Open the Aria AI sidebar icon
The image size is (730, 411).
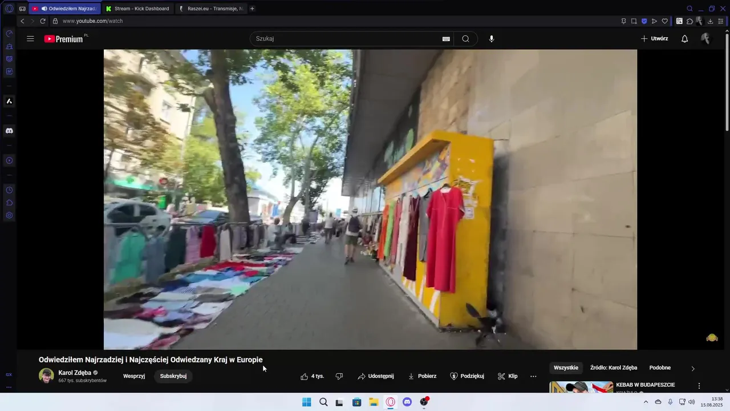[9, 101]
